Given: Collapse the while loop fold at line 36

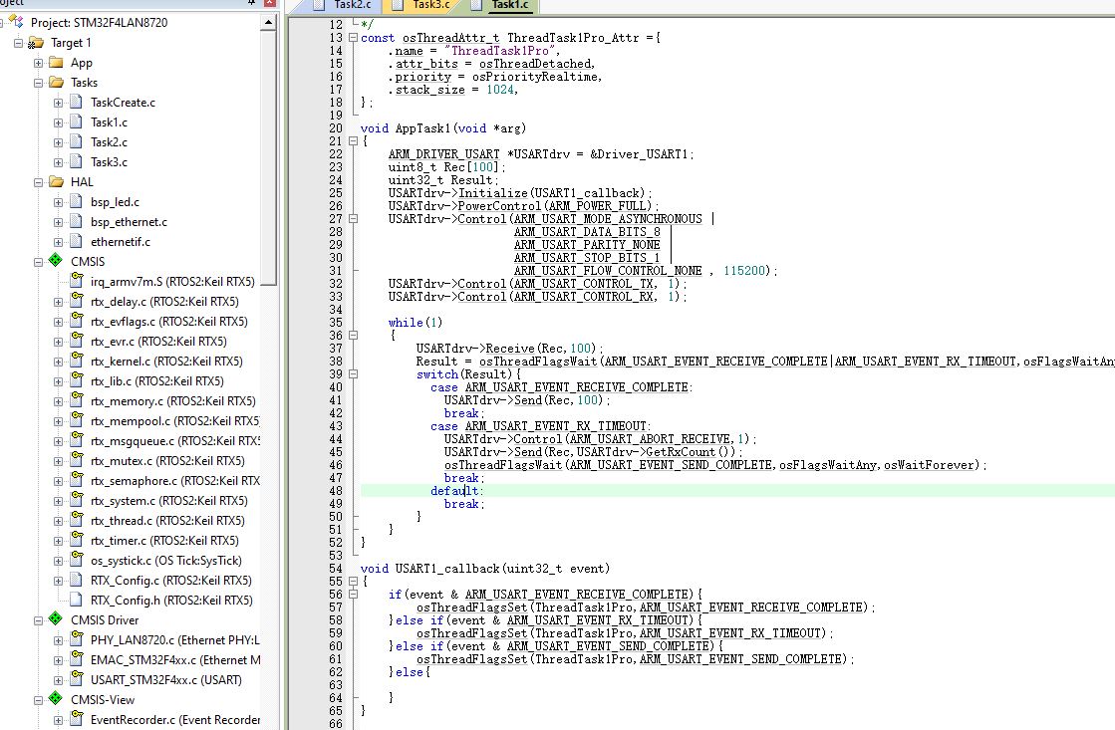Looking at the screenshot, I should coord(353,335).
